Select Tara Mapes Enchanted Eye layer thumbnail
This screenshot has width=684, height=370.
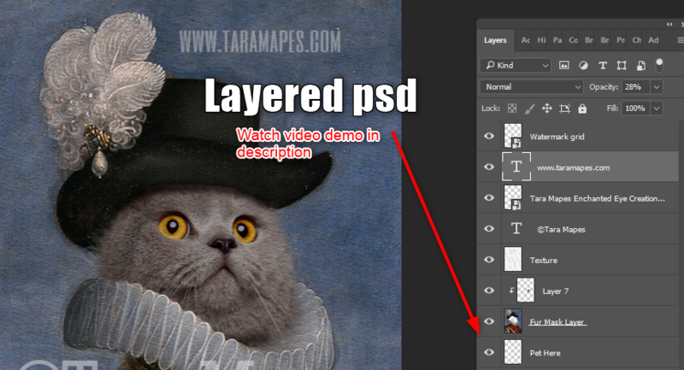click(x=513, y=198)
